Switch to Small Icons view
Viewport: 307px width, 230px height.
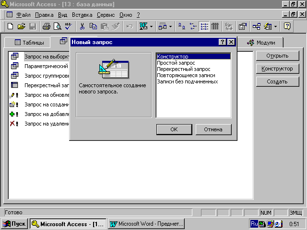coord(193,26)
